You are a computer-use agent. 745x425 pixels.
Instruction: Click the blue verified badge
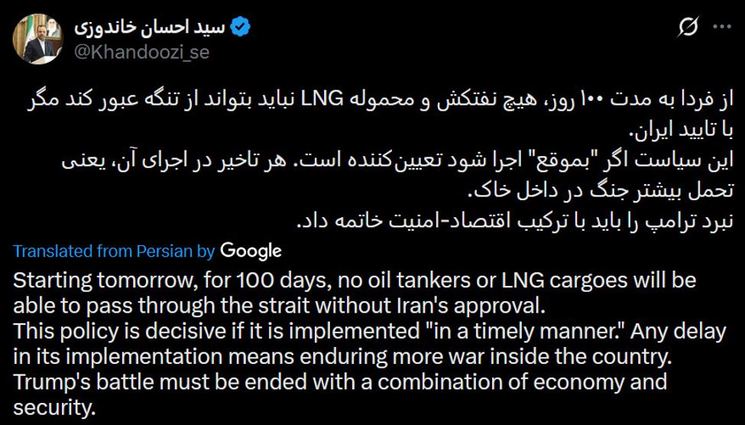coord(241,28)
